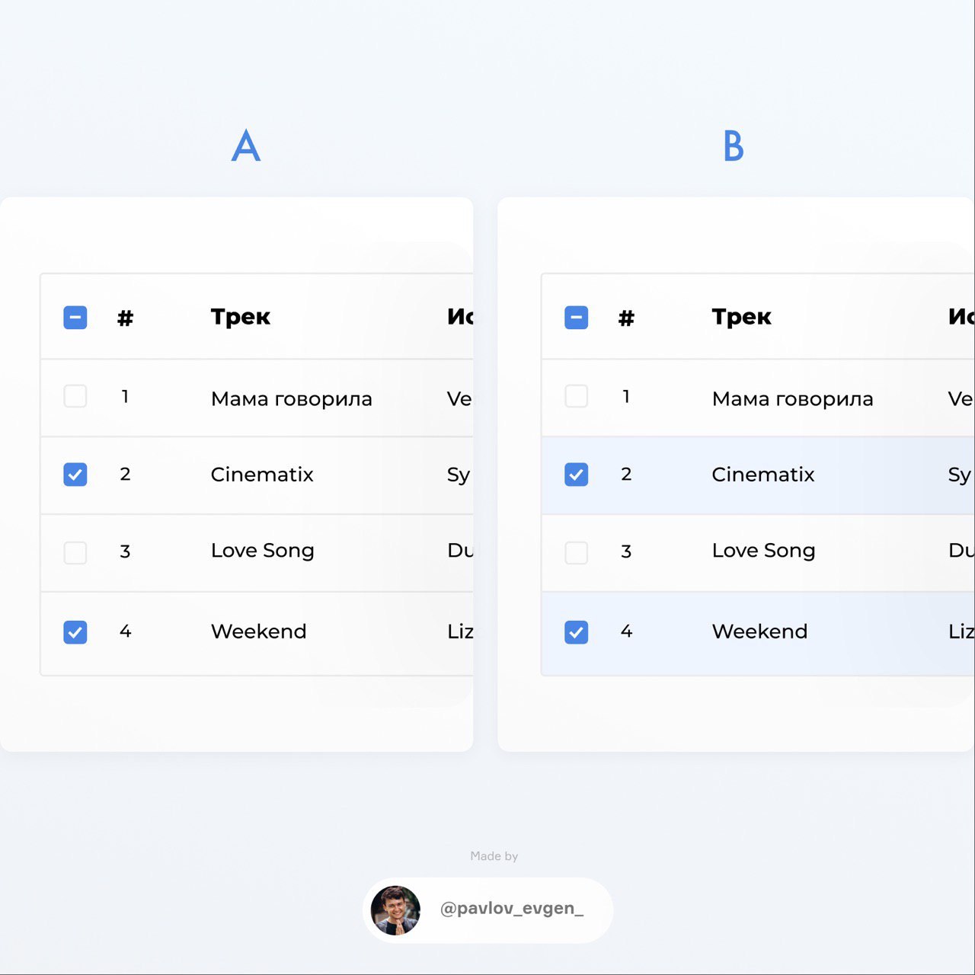Click the Трек column header in table B
The image size is (975, 975).
click(742, 317)
